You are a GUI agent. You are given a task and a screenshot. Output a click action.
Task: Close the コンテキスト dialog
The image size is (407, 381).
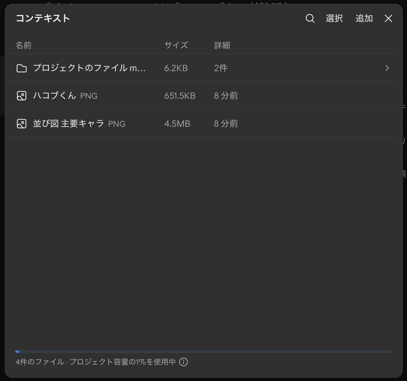point(388,18)
